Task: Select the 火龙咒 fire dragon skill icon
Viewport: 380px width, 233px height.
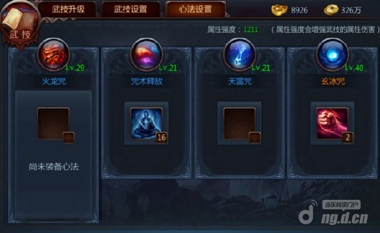Action: (x=54, y=55)
